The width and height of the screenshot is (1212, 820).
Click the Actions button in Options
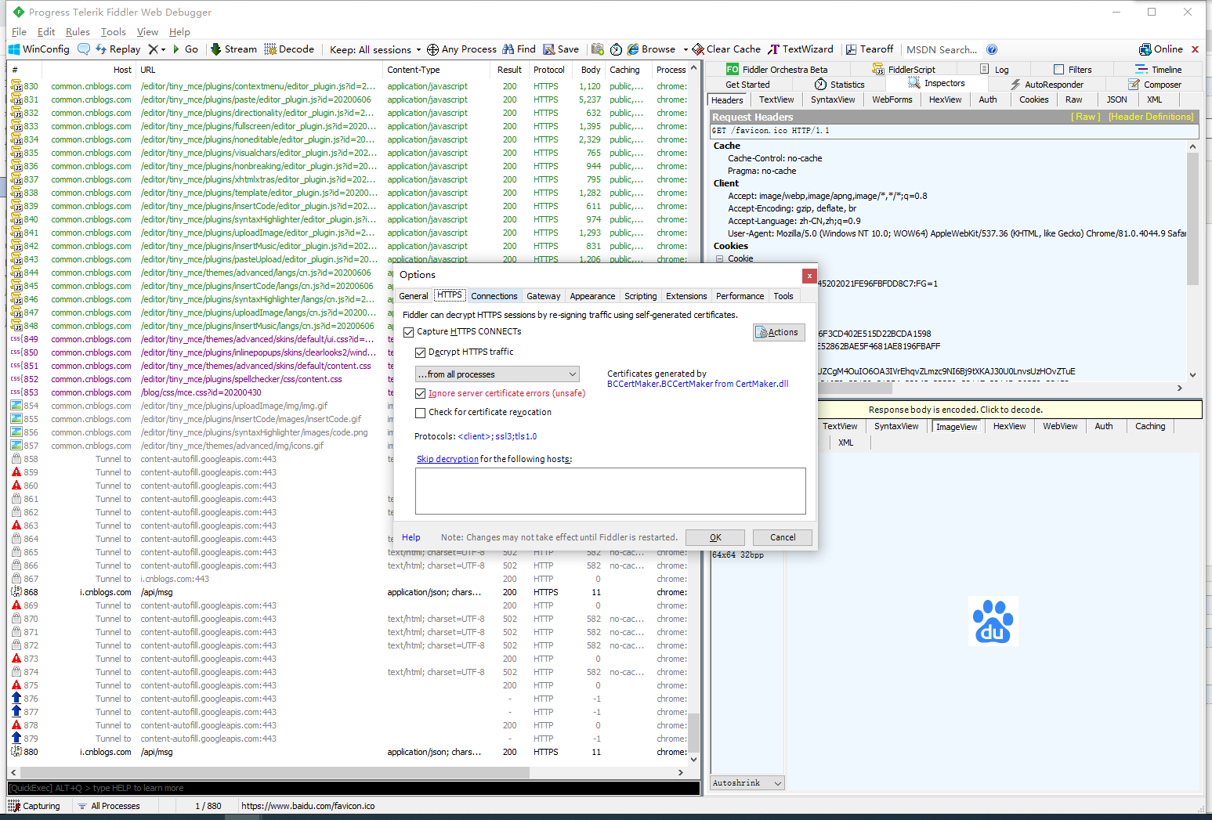tap(779, 332)
